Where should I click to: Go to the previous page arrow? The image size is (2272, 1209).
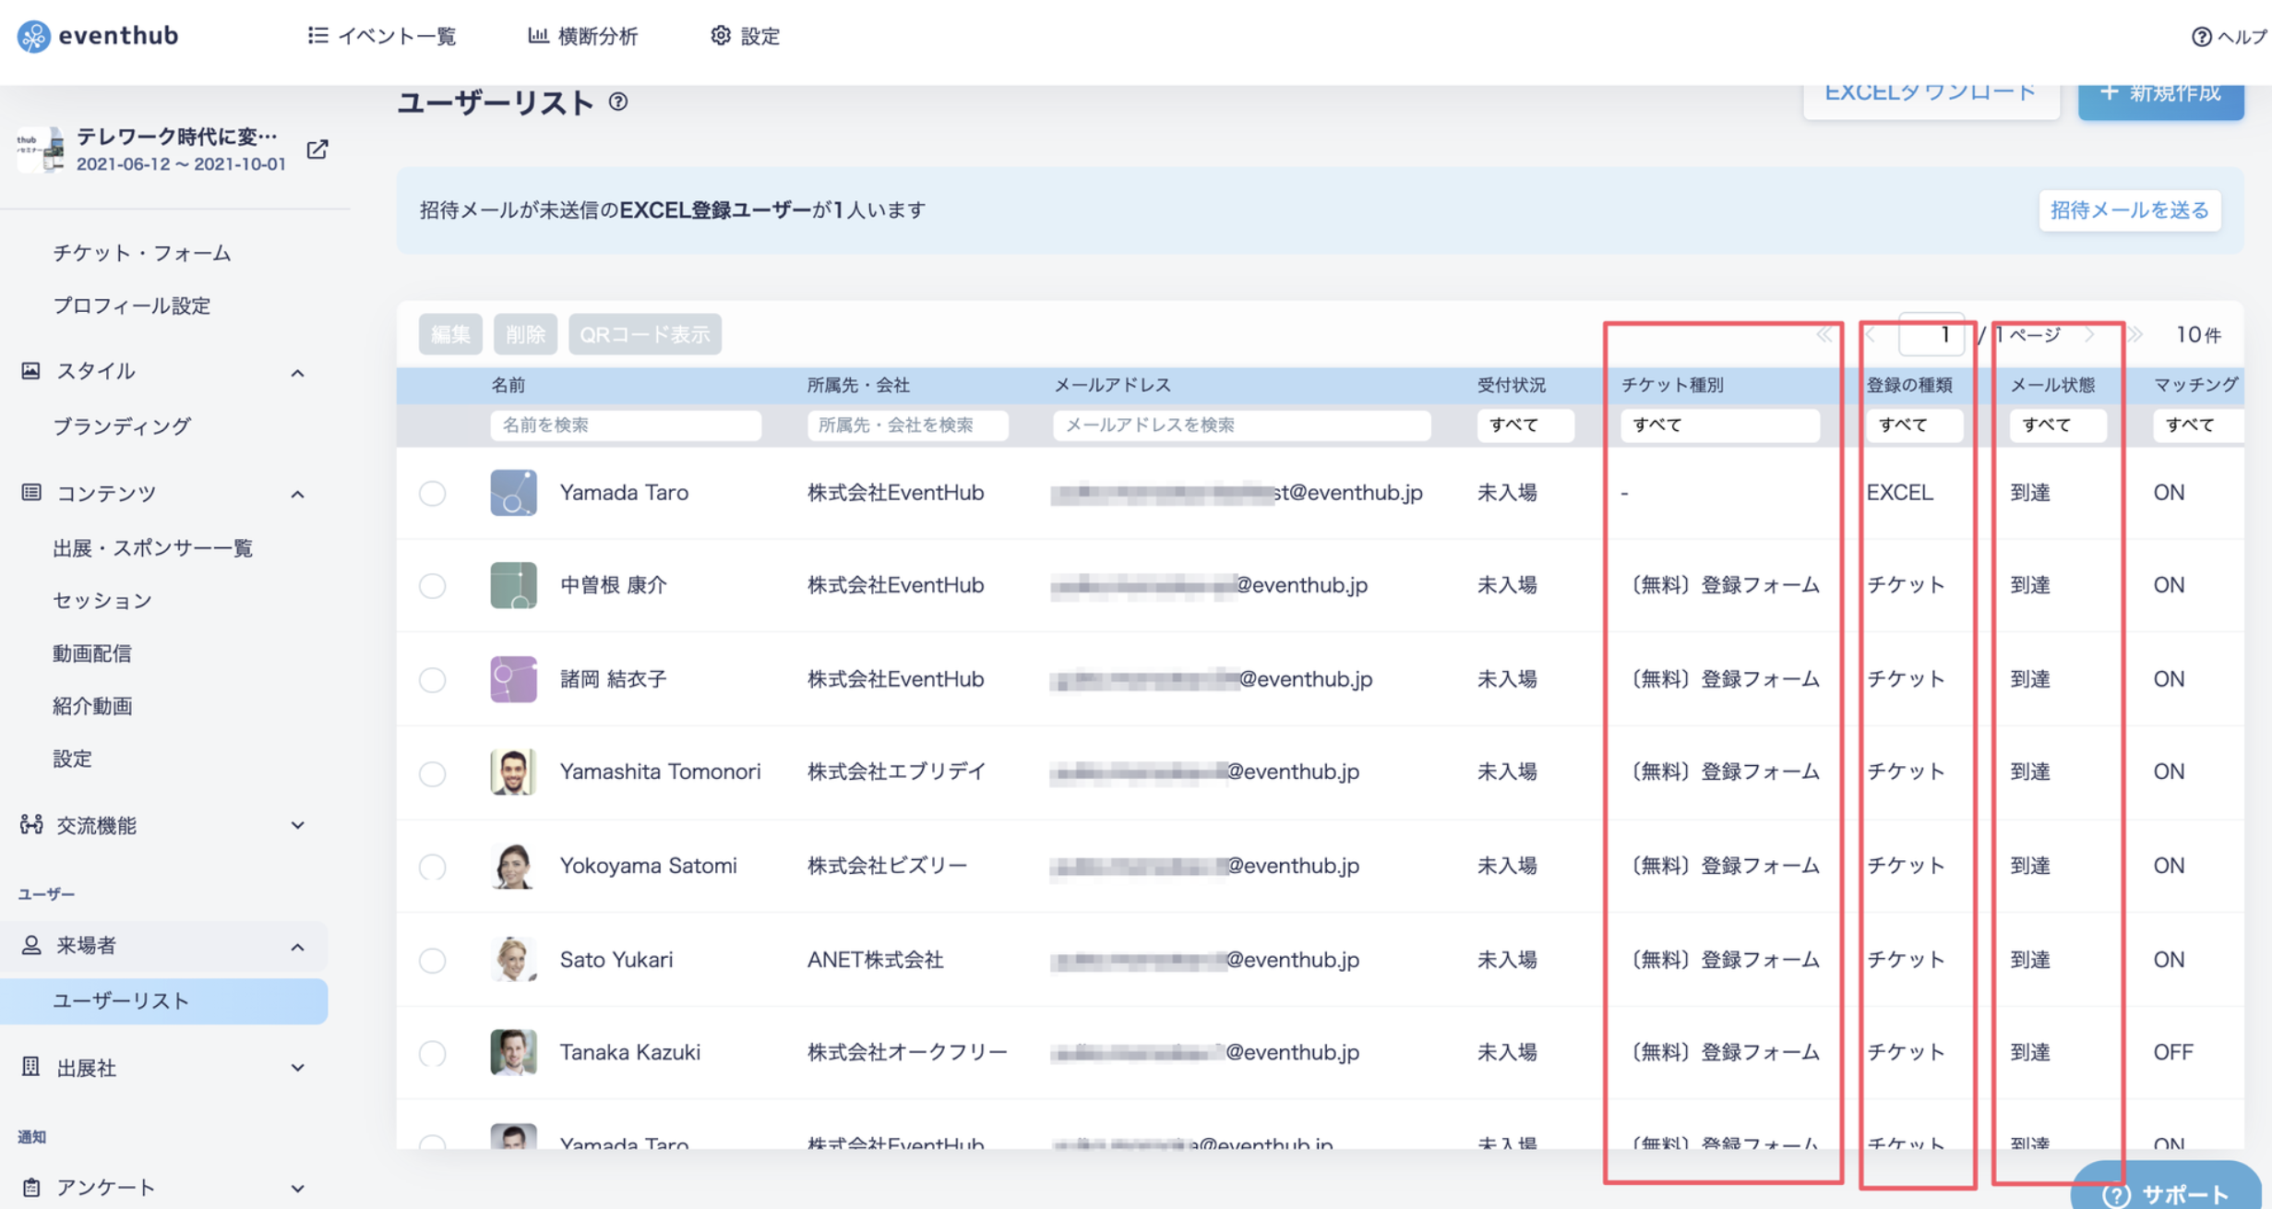(x=1870, y=334)
